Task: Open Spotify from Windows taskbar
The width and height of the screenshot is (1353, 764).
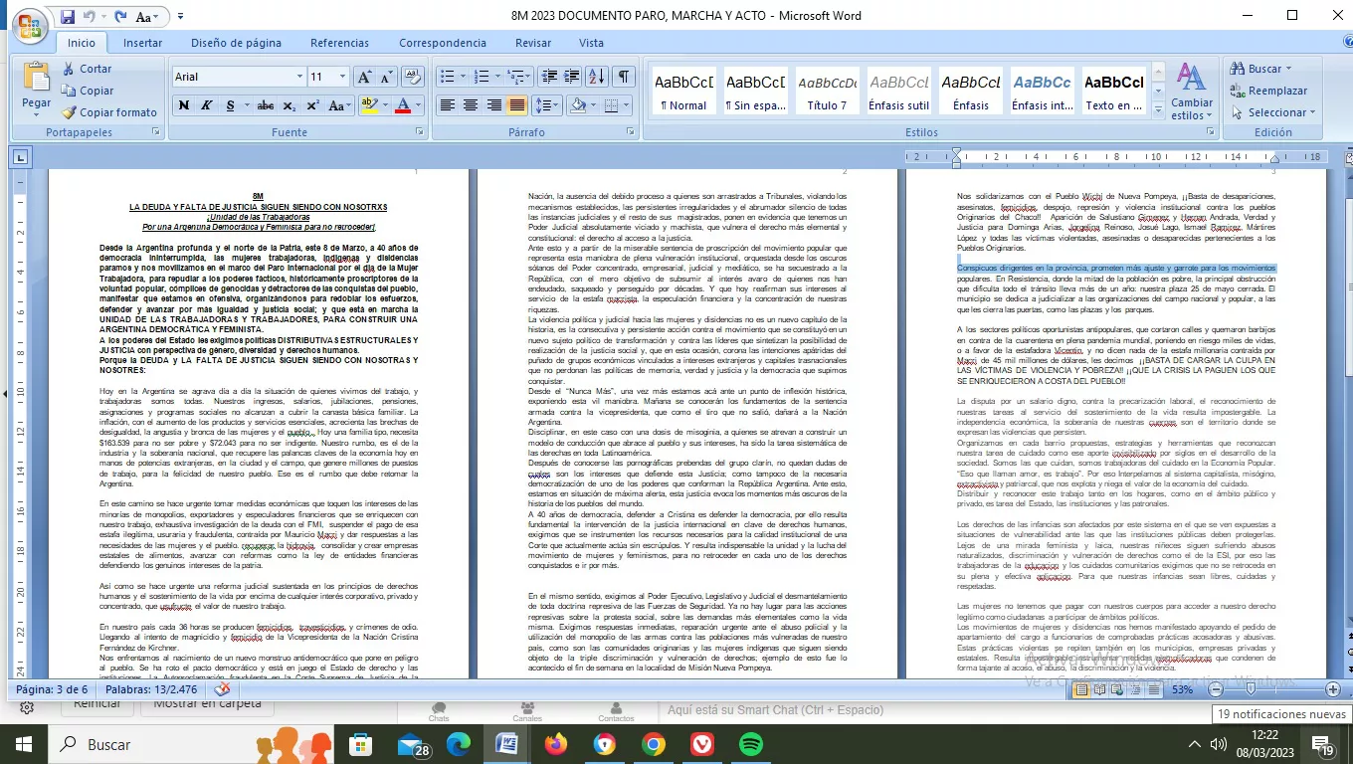Action: [751, 744]
